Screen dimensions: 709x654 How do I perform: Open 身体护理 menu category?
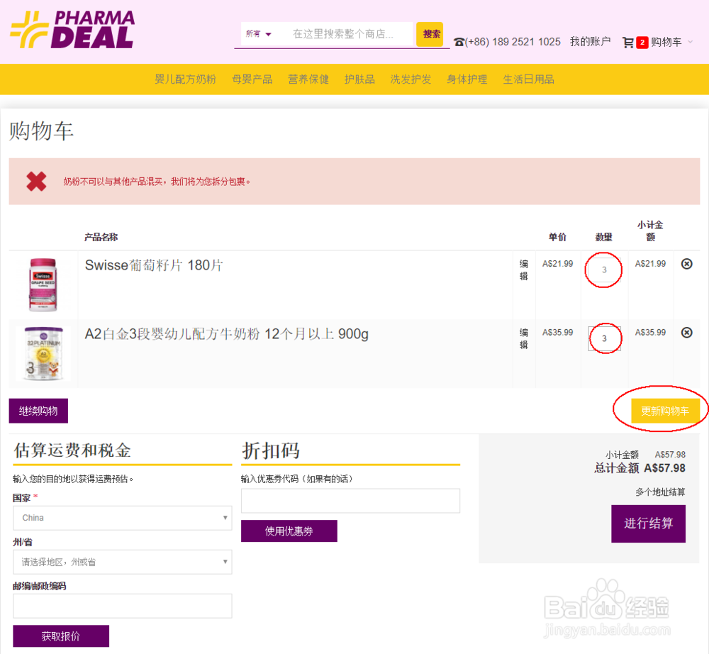coord(467,79)
